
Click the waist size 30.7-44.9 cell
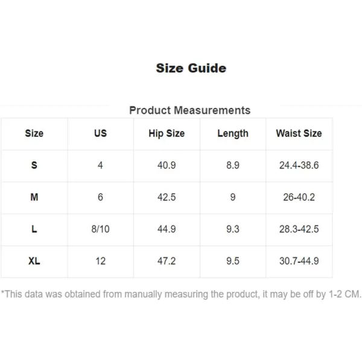[x=299, y=261]
